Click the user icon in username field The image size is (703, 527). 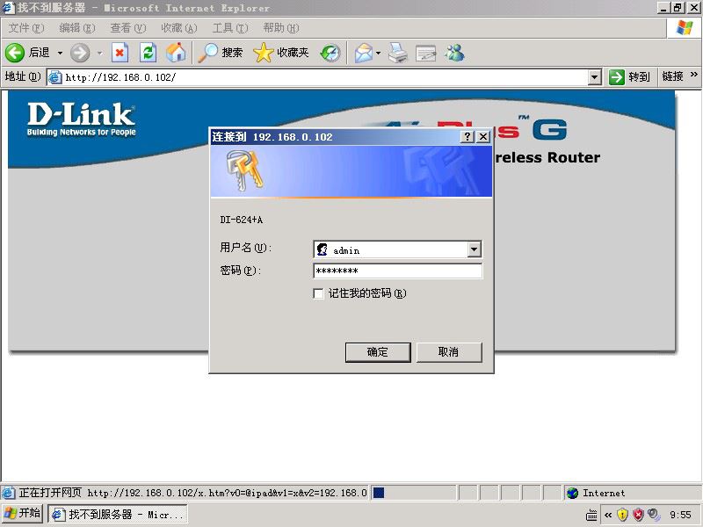pyautogui.click(x=323, y=249)
